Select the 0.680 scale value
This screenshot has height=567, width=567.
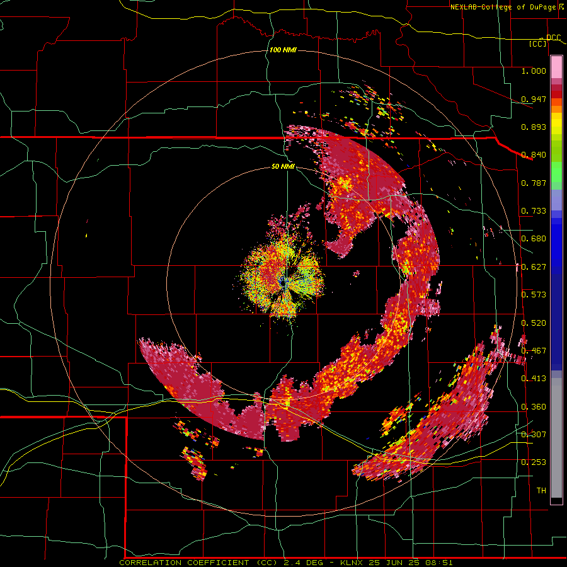pyautogui.click(x=534, y=239)
